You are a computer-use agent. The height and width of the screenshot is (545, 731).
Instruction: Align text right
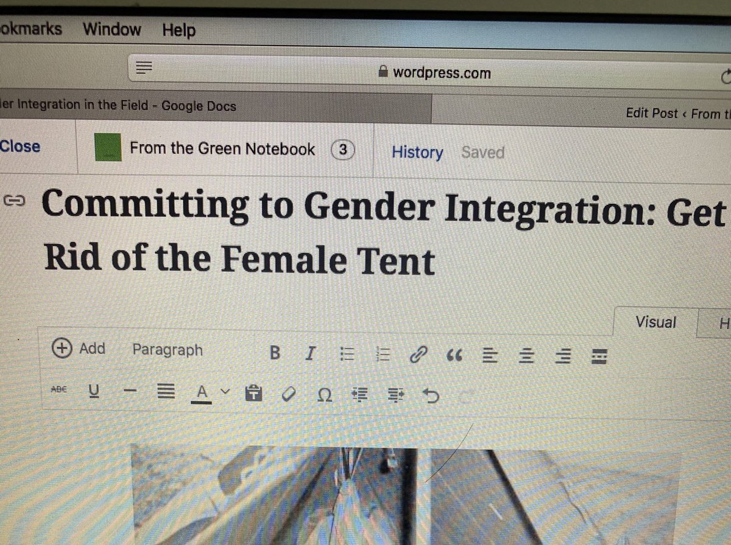(563, 356)
